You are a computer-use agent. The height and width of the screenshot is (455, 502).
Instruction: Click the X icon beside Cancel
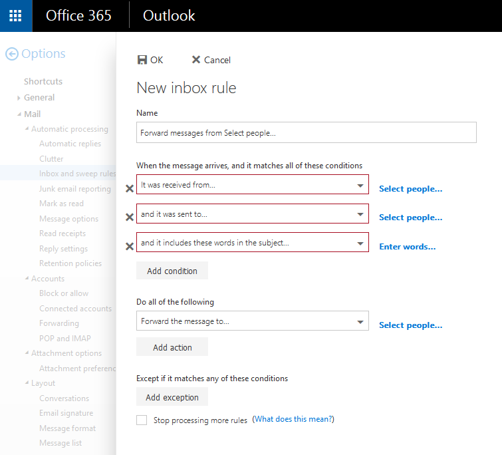coord(196,60)
